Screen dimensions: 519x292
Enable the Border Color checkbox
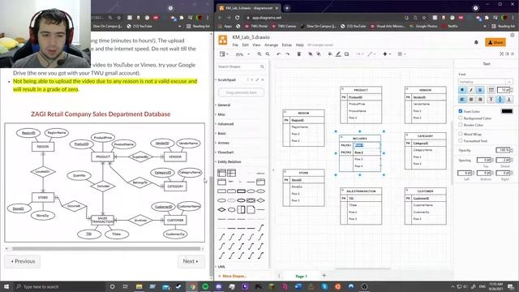point(461,125)
